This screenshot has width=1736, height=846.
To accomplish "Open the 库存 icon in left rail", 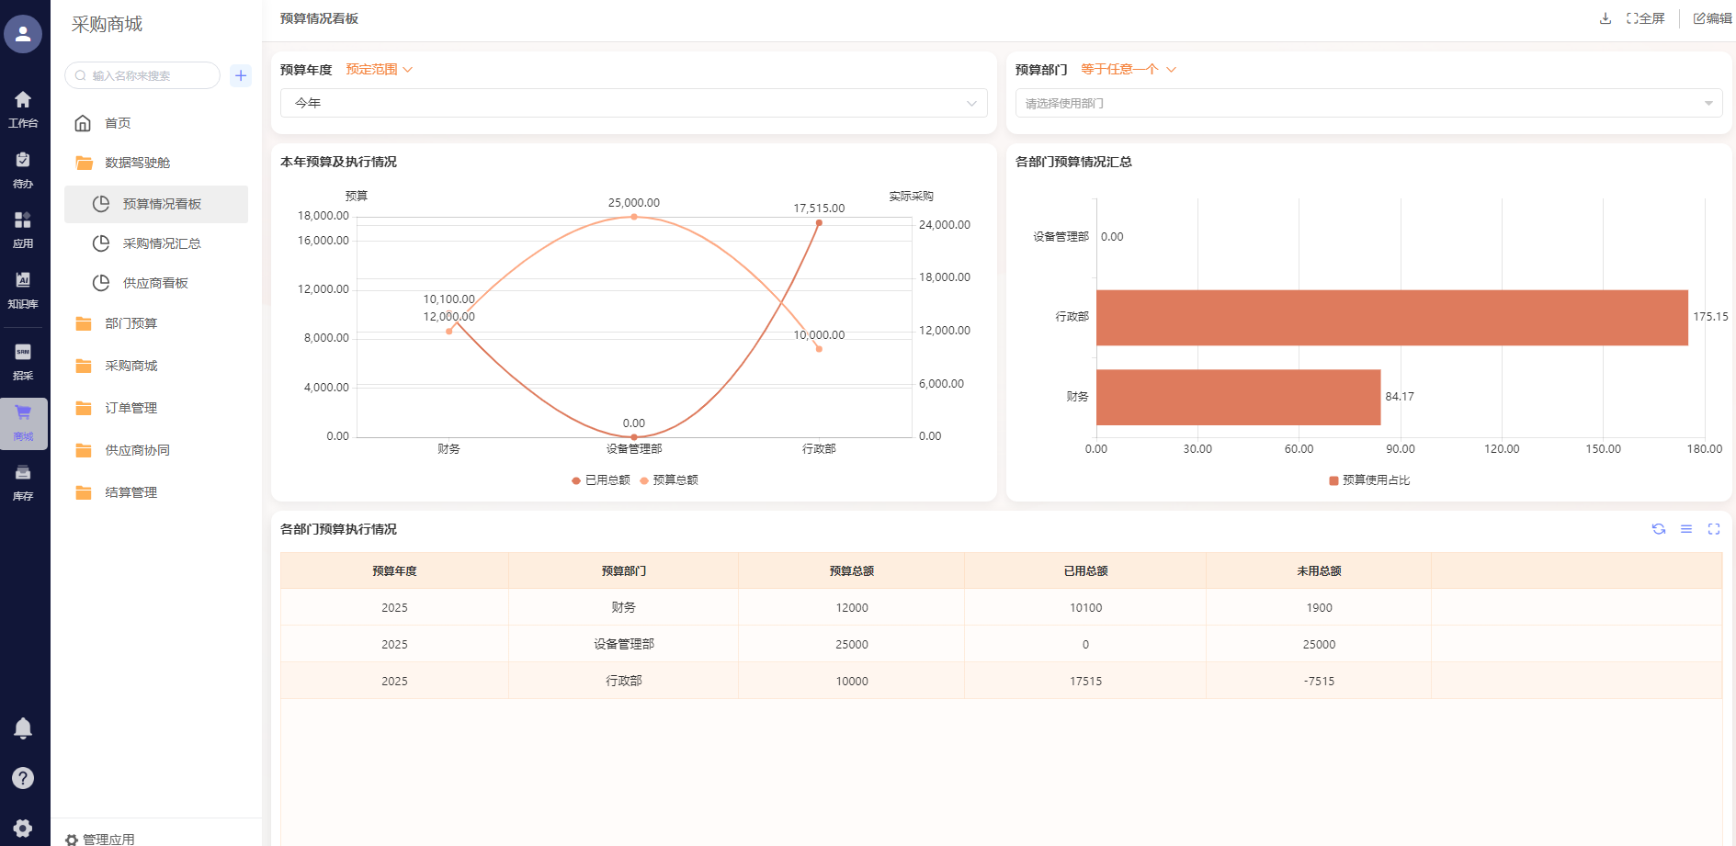I will [23, 481].
